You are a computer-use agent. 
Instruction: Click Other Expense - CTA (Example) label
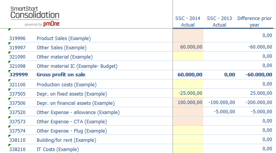coord(72,122)
